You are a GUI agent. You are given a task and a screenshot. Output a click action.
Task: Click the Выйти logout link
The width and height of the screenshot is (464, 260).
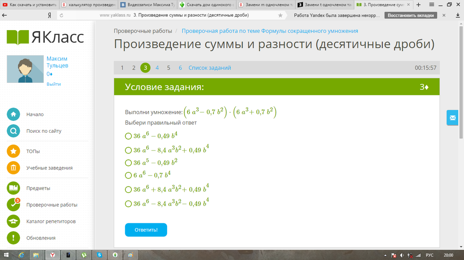53,84
